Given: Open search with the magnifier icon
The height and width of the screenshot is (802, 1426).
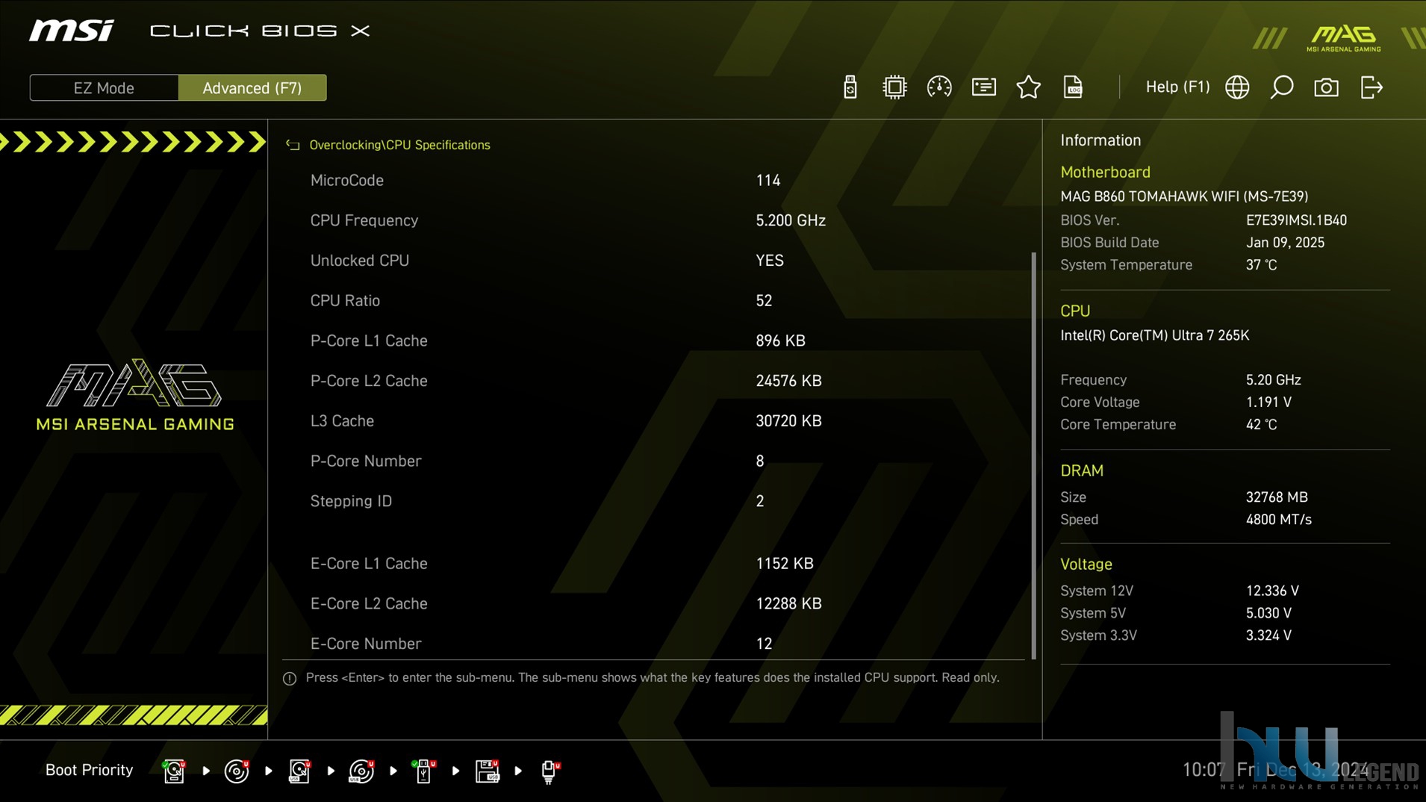Looking at the screenshot, I should pos(1282,87).
